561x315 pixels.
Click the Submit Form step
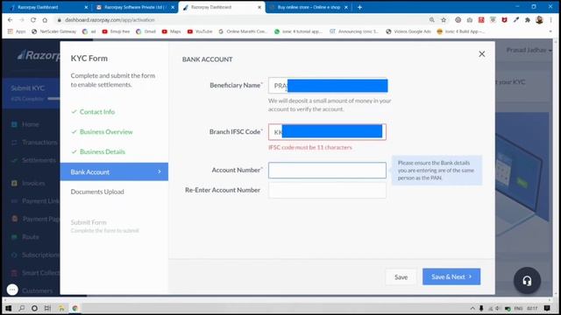point(89,222)
